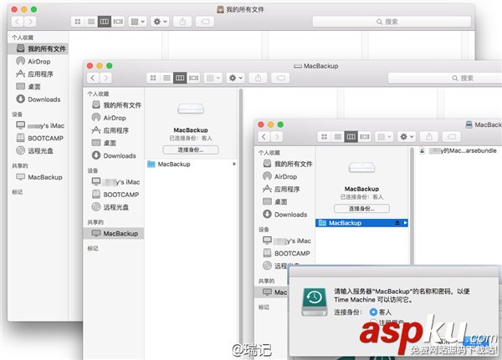The height and width of the screenshot is (360, 502).
Task: Select cover flow view in middle MacBackup window
Action: tap(193, 78)
